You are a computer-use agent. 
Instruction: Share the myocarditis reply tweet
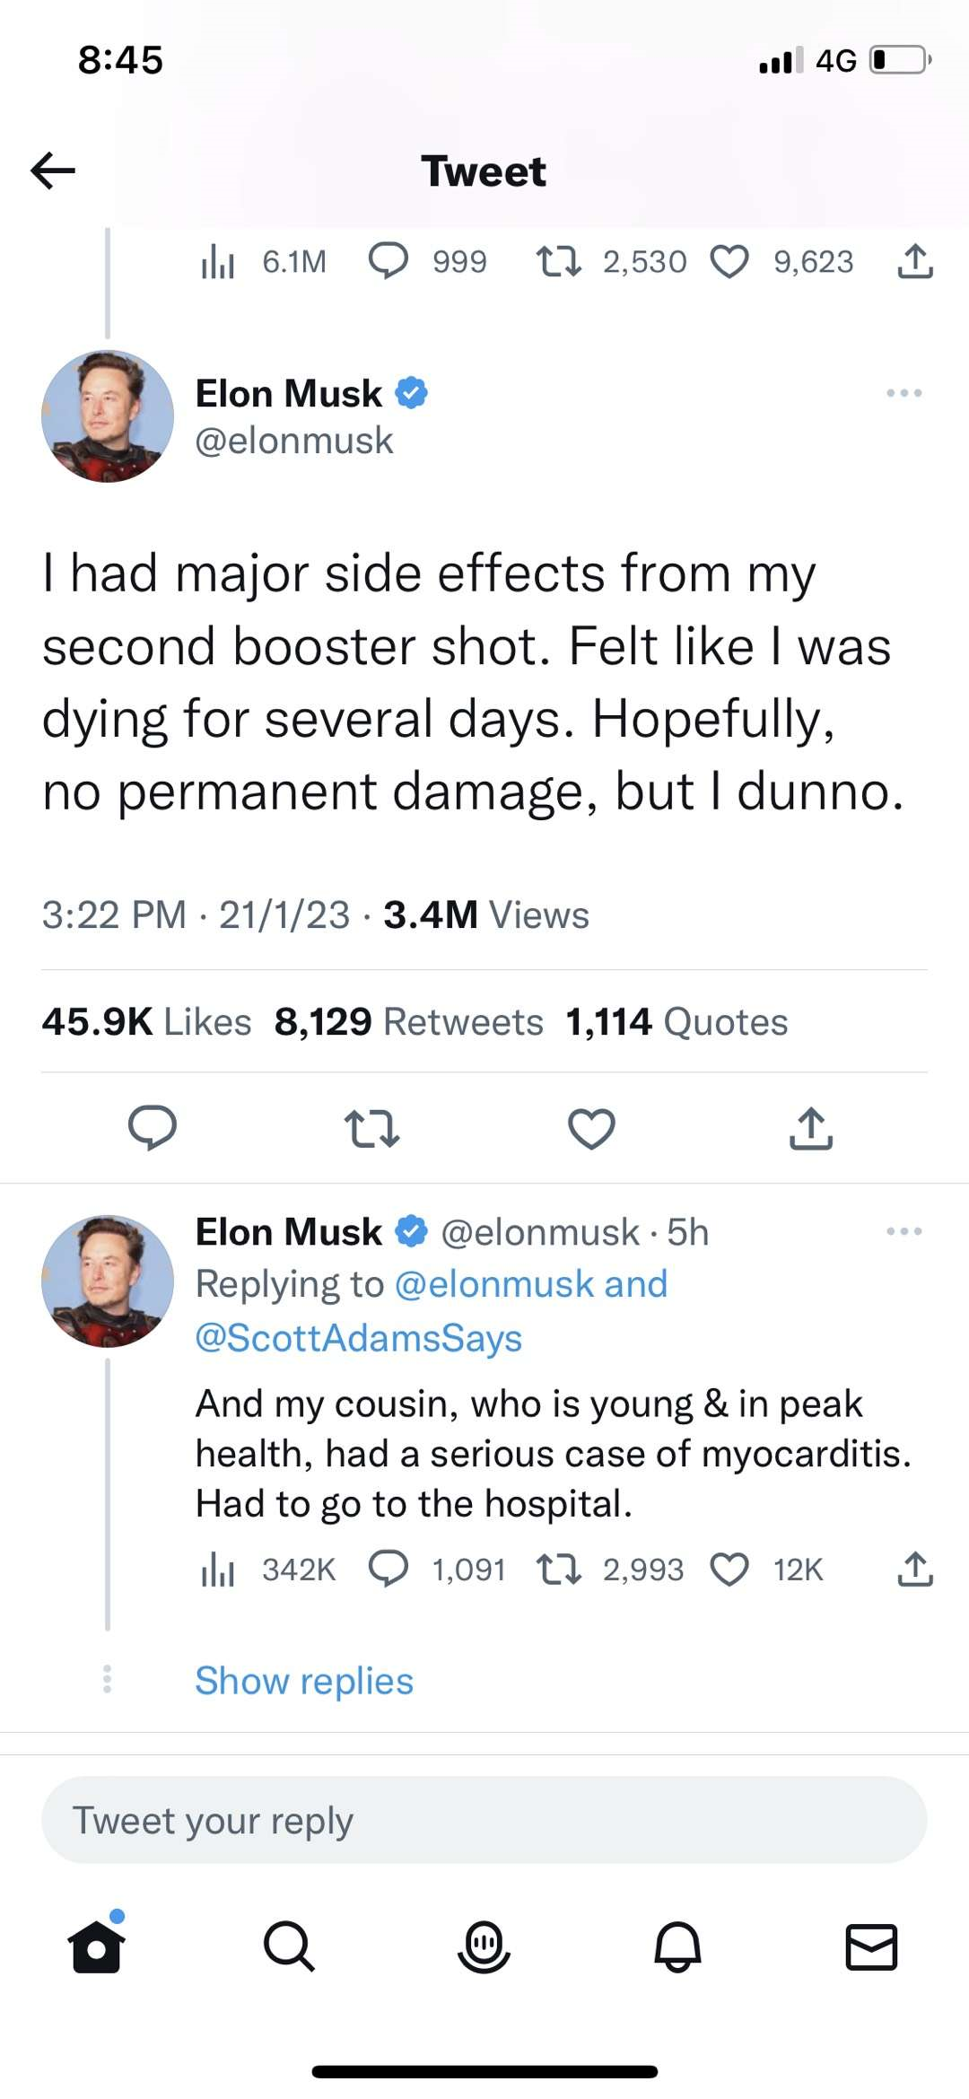(x=915, y=1570)
